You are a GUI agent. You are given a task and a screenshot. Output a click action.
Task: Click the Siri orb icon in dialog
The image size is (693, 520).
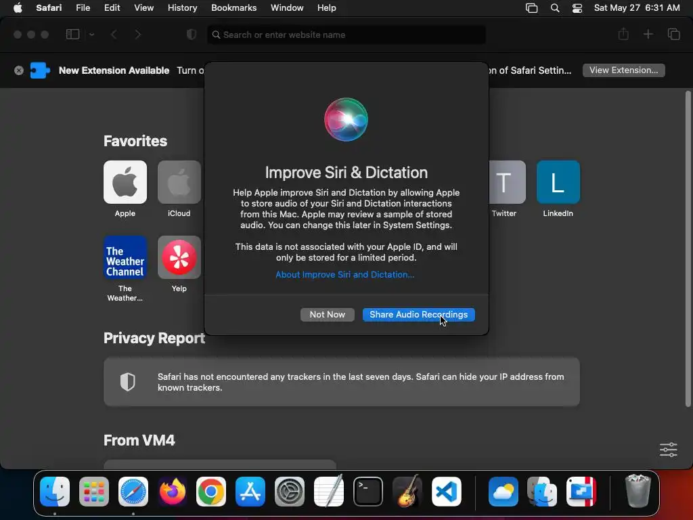pos(346,119)
